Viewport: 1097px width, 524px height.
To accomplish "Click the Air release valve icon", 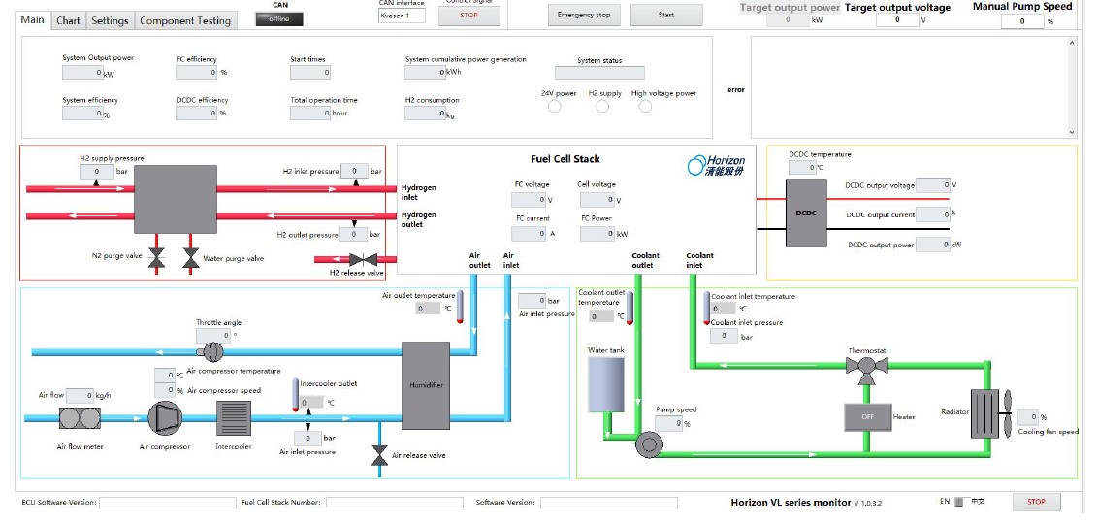I will (379, 455).
